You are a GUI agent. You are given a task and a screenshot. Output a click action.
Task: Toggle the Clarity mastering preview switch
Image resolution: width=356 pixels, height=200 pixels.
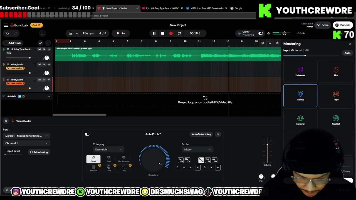pos(261,33)
